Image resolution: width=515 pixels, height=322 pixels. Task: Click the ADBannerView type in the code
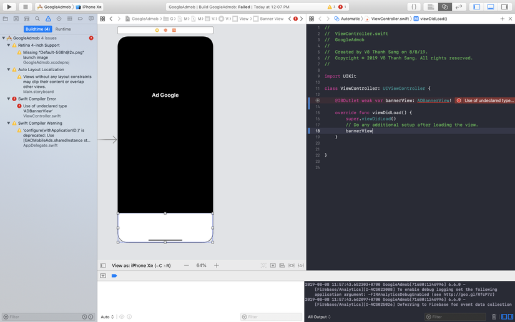[x=433, y=100]
